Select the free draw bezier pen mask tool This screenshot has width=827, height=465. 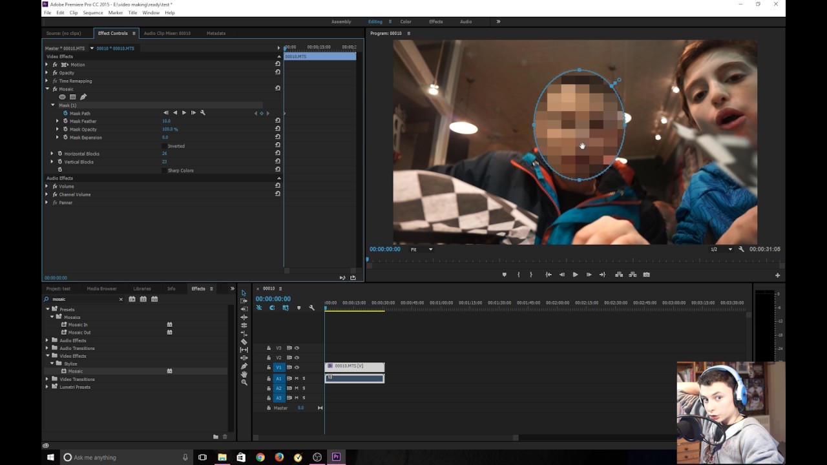[83, 97]
